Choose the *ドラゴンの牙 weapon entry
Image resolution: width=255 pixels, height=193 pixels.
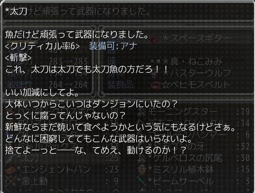coord(194,146)
